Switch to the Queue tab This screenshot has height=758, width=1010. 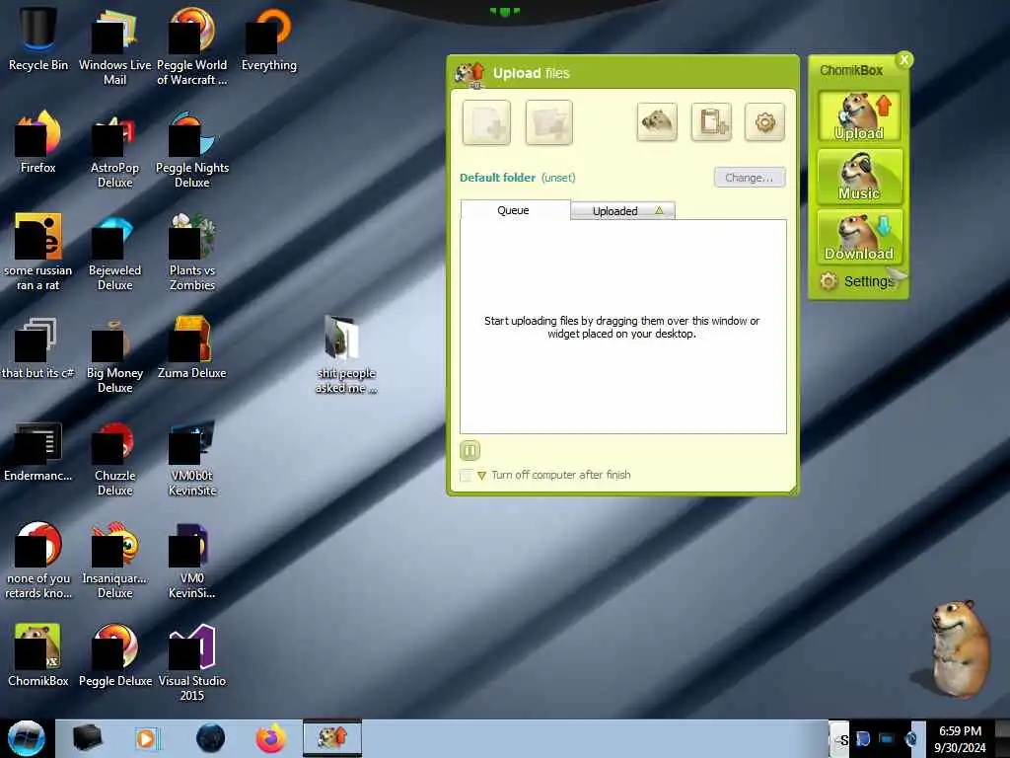pos(515,210)
